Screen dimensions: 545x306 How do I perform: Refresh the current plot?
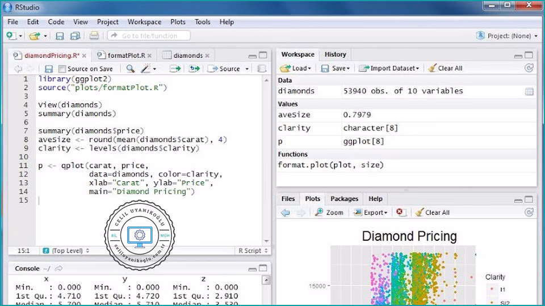pos(529,212)
